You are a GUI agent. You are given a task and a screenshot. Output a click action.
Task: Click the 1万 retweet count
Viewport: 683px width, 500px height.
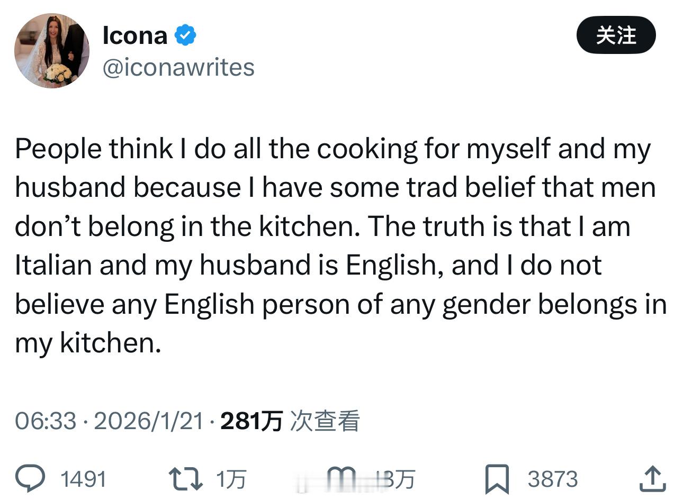pos(231,479)
